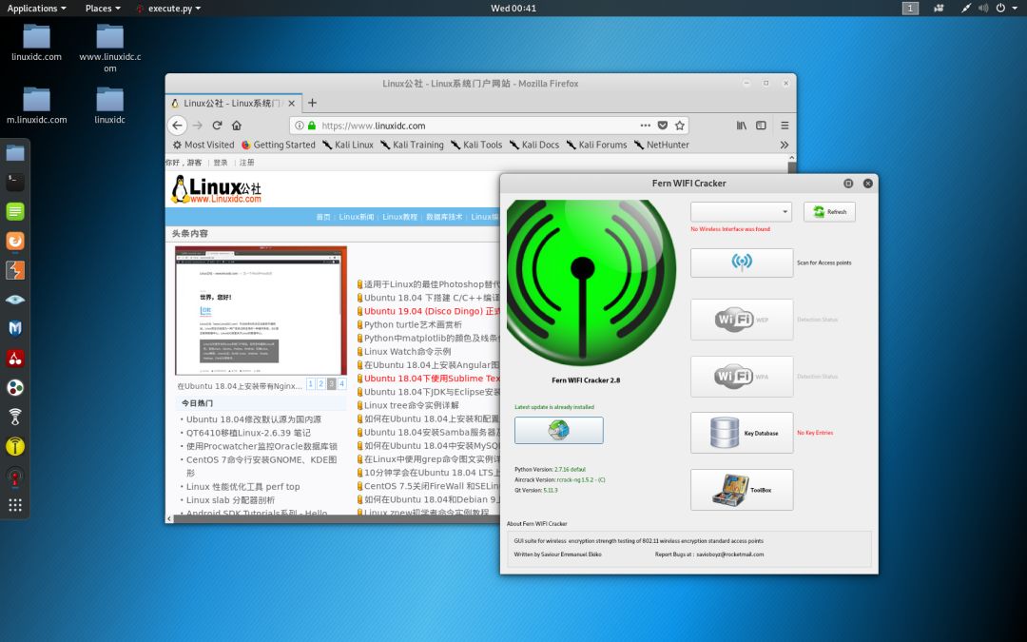The width and height of the screenshot is (1027, 642).
Task: Show all applications grid in dock
Action: click(x=15, y=504)
